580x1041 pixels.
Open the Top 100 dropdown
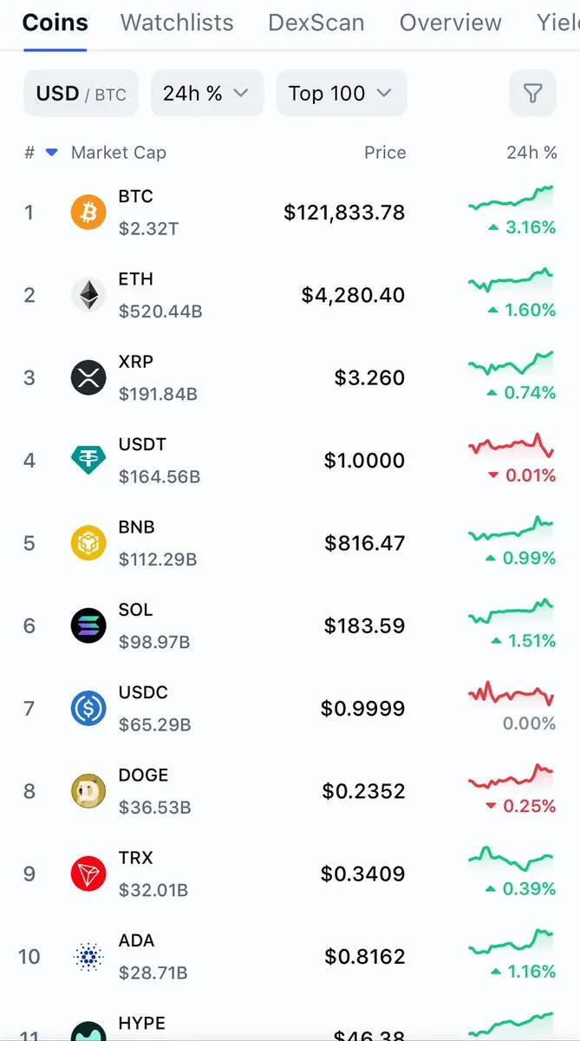[x=341, y=93]
